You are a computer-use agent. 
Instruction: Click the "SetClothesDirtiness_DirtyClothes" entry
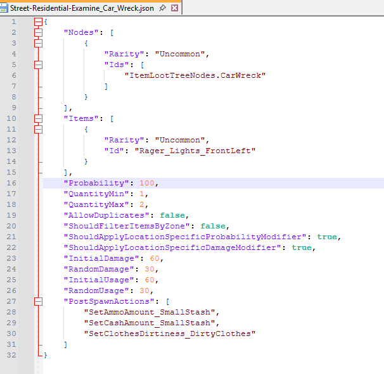170,333
